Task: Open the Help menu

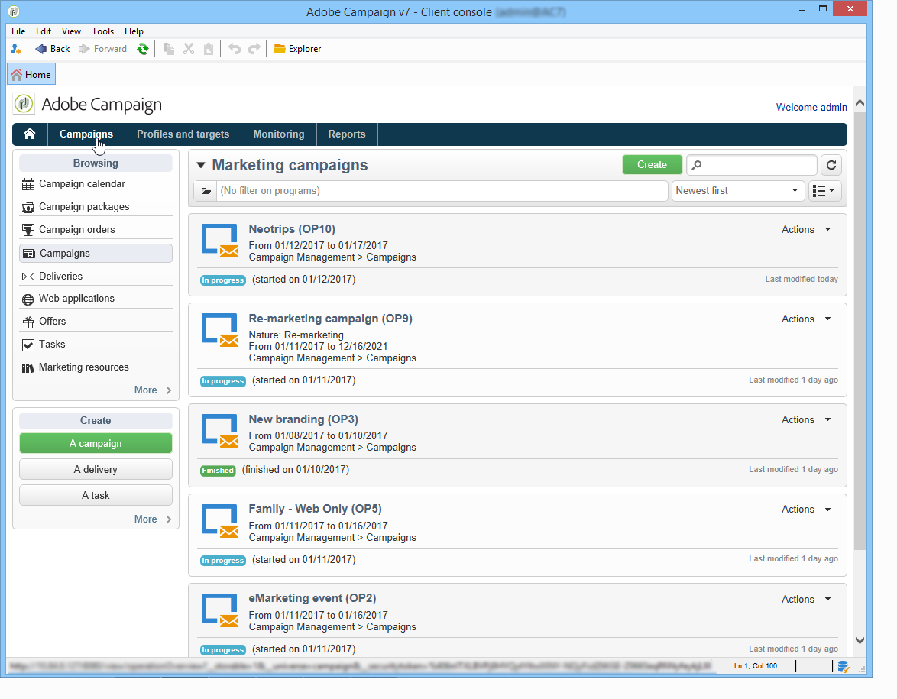Action: point(134,31)
